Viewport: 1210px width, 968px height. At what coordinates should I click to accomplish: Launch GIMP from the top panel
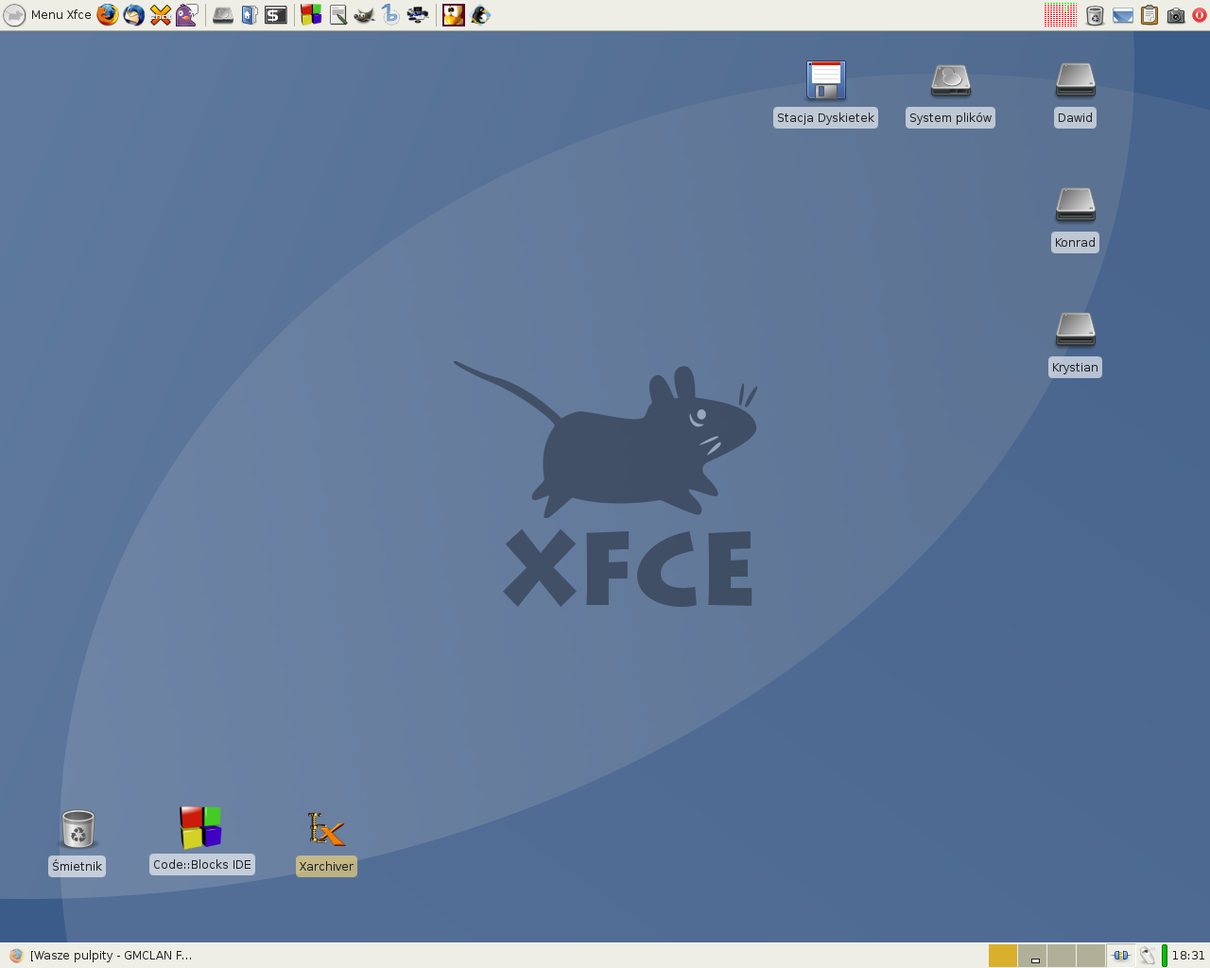tap(364, 15)
